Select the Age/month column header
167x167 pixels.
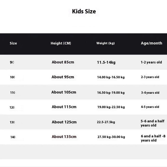pos(151,43)
